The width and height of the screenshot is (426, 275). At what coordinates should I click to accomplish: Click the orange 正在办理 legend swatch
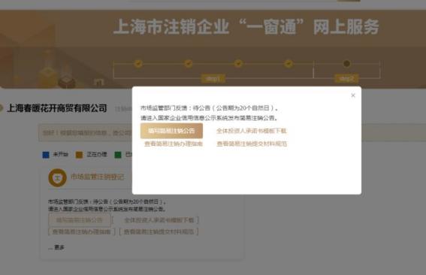pyautogui.click(x=79, y=155)
